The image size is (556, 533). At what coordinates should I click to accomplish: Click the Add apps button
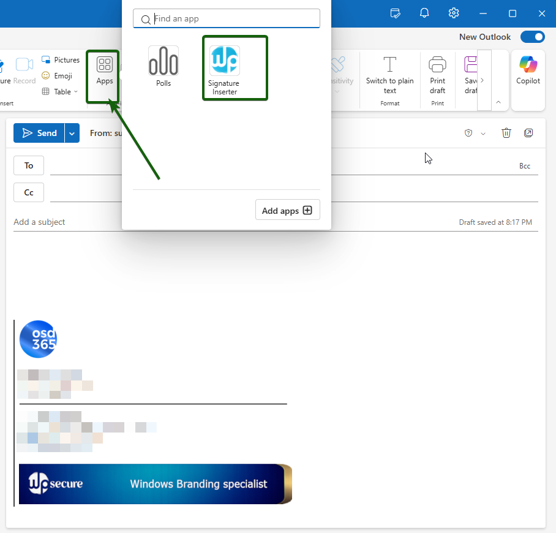click(287, 211)
